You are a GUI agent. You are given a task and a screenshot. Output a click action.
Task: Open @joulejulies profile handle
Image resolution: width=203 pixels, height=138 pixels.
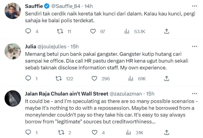coord(52,47)
